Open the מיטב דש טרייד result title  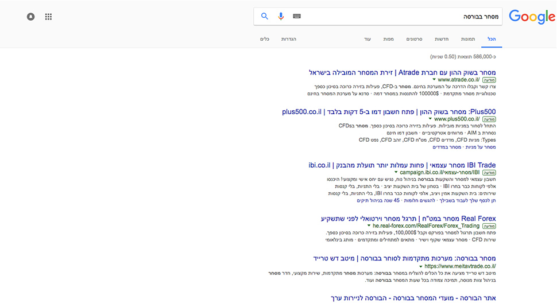pyautogui.click(x=405, y=258)
